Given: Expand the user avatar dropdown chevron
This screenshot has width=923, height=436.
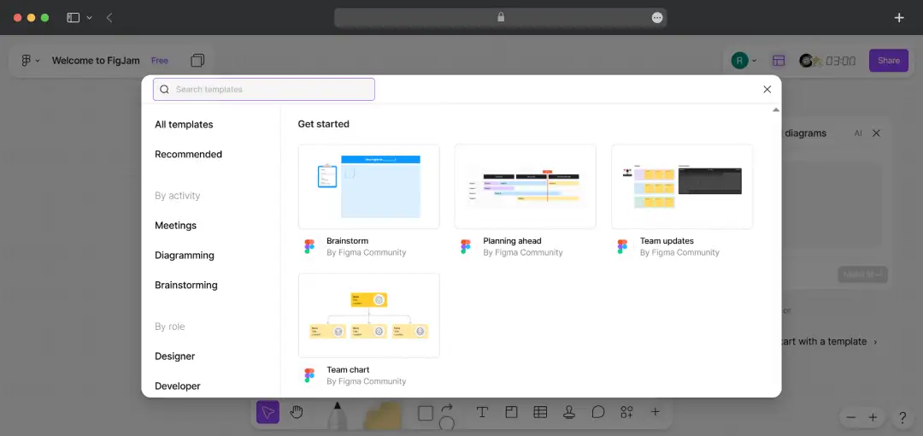Looking at the screenshot, I should pos(754,61).
